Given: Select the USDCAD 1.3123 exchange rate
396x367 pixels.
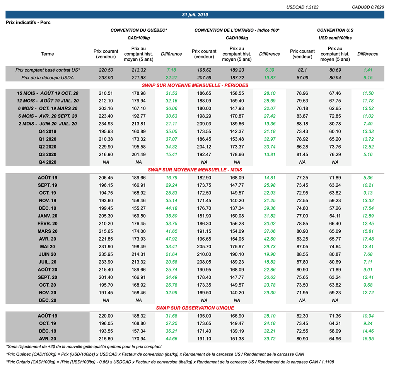Looking at the screenshot, I should point(302,7).
